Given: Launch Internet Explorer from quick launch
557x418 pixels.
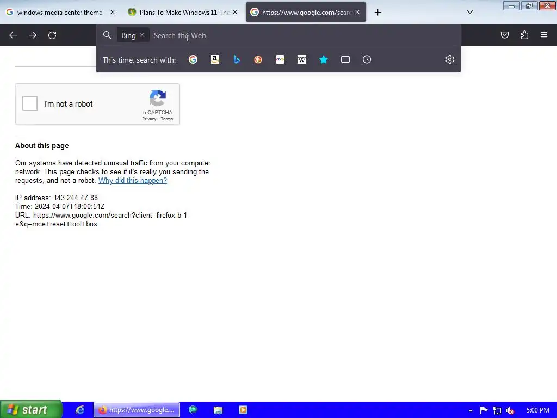Looking at the screenshot, I should click(80, 410).
